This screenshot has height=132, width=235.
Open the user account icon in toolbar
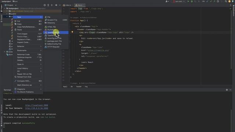coord(167,1)
